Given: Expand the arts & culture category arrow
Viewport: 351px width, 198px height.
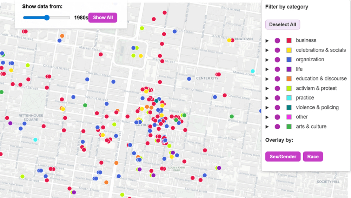Looking at the screenshot, I should [267, 127].
